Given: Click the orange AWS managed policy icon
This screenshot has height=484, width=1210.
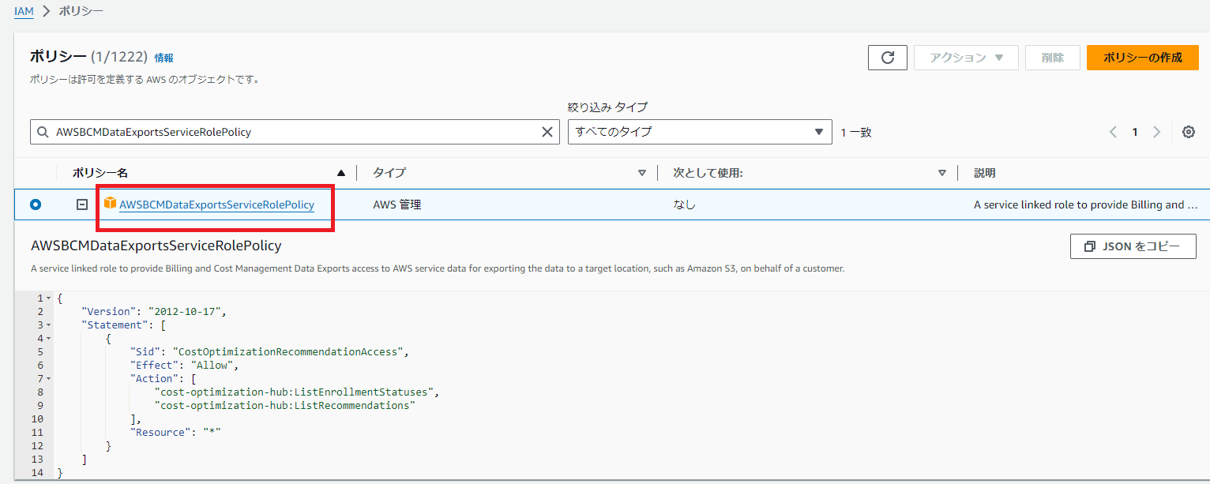Looking at the screenshot, I should [x=110, y=204].
